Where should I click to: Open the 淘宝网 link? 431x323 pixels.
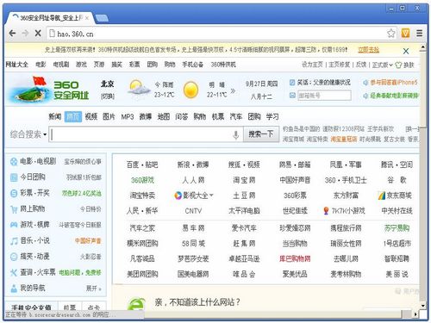[244, 180]
